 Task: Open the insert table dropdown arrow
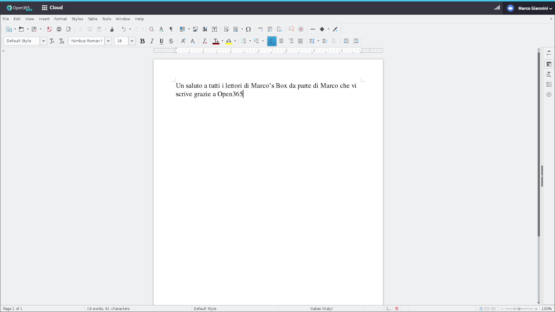[x=189, y=29]
